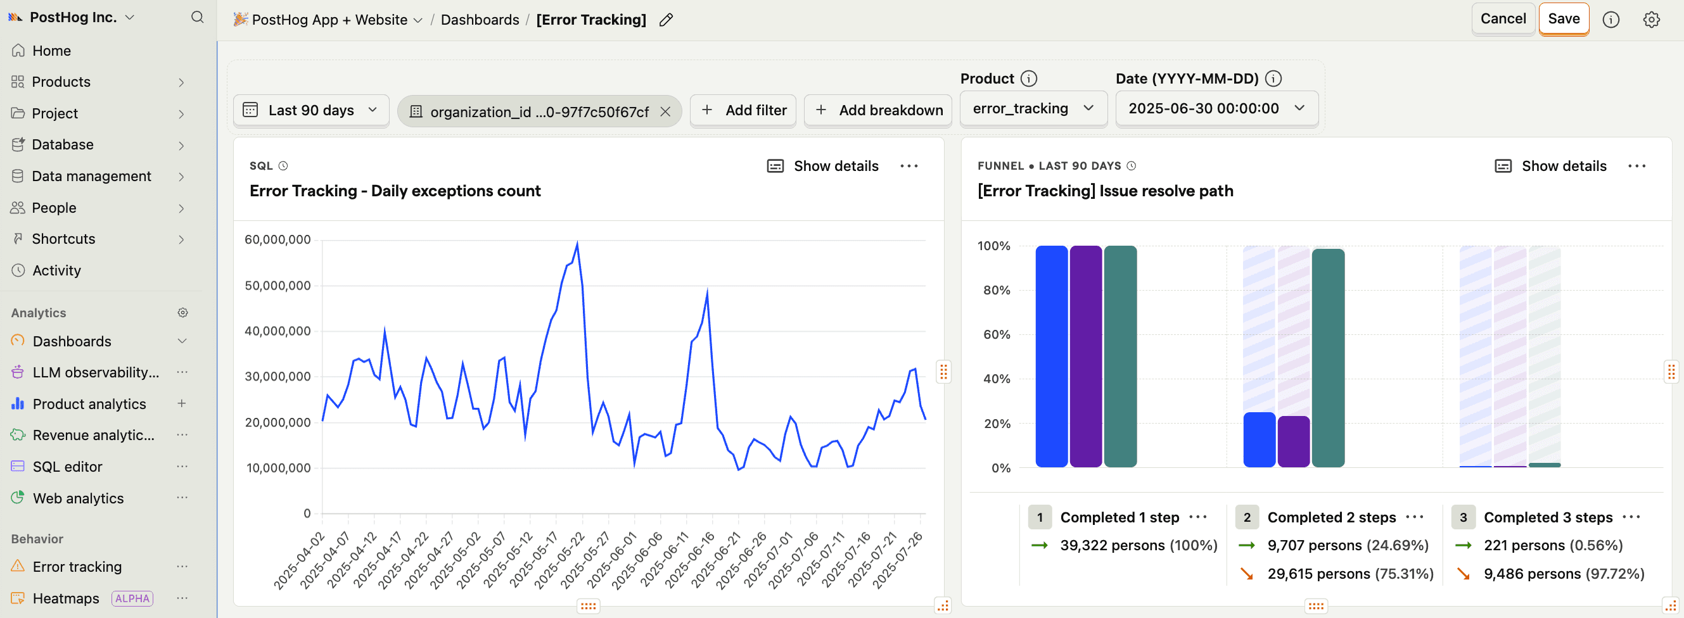Open options for Completed 3 steps

tap(1631, 517)
